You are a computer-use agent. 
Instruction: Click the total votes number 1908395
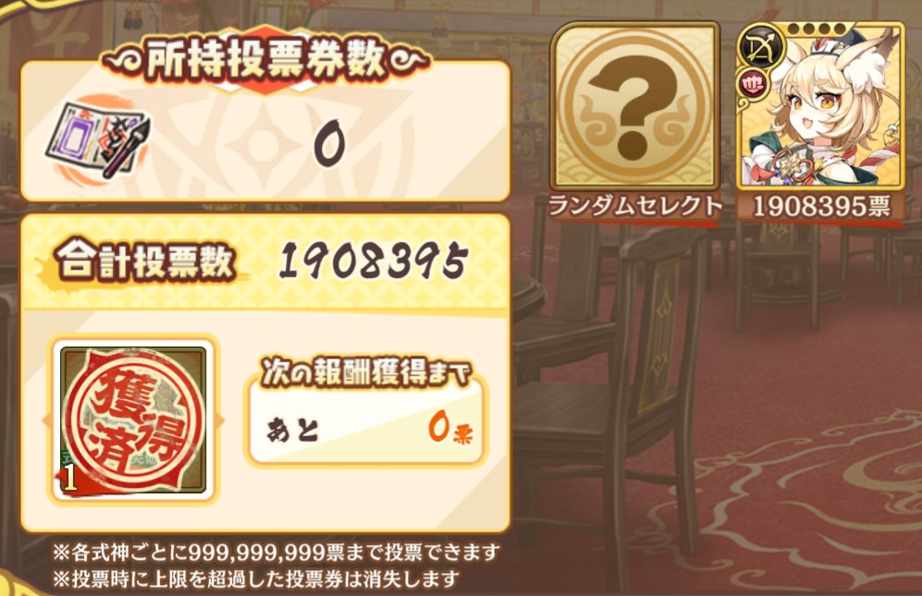coord(374,262)
